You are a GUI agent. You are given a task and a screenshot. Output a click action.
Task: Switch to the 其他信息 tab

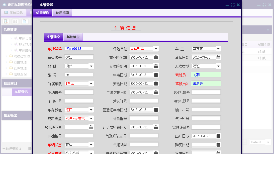pos(73,37)
